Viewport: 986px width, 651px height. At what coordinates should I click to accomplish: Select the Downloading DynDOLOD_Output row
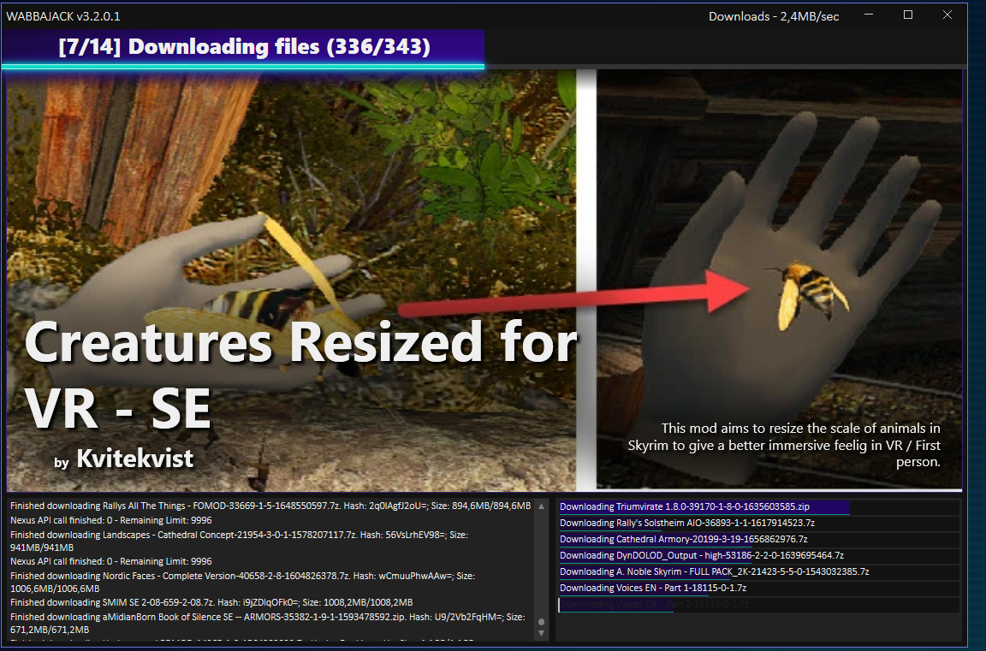[x=759, y=555]
